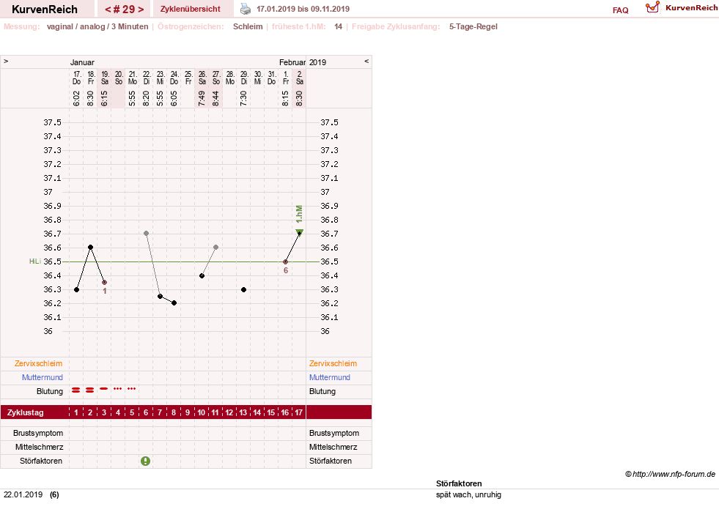719x512 pixels.
Task: Click the green 1.hM triangle marker
Action: click(x=300, y=231)
